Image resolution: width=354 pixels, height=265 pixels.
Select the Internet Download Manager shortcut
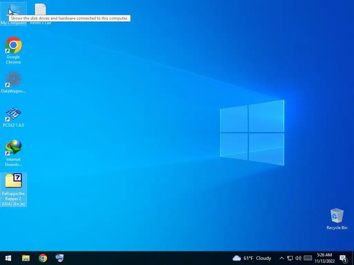[x=13, y=153]
